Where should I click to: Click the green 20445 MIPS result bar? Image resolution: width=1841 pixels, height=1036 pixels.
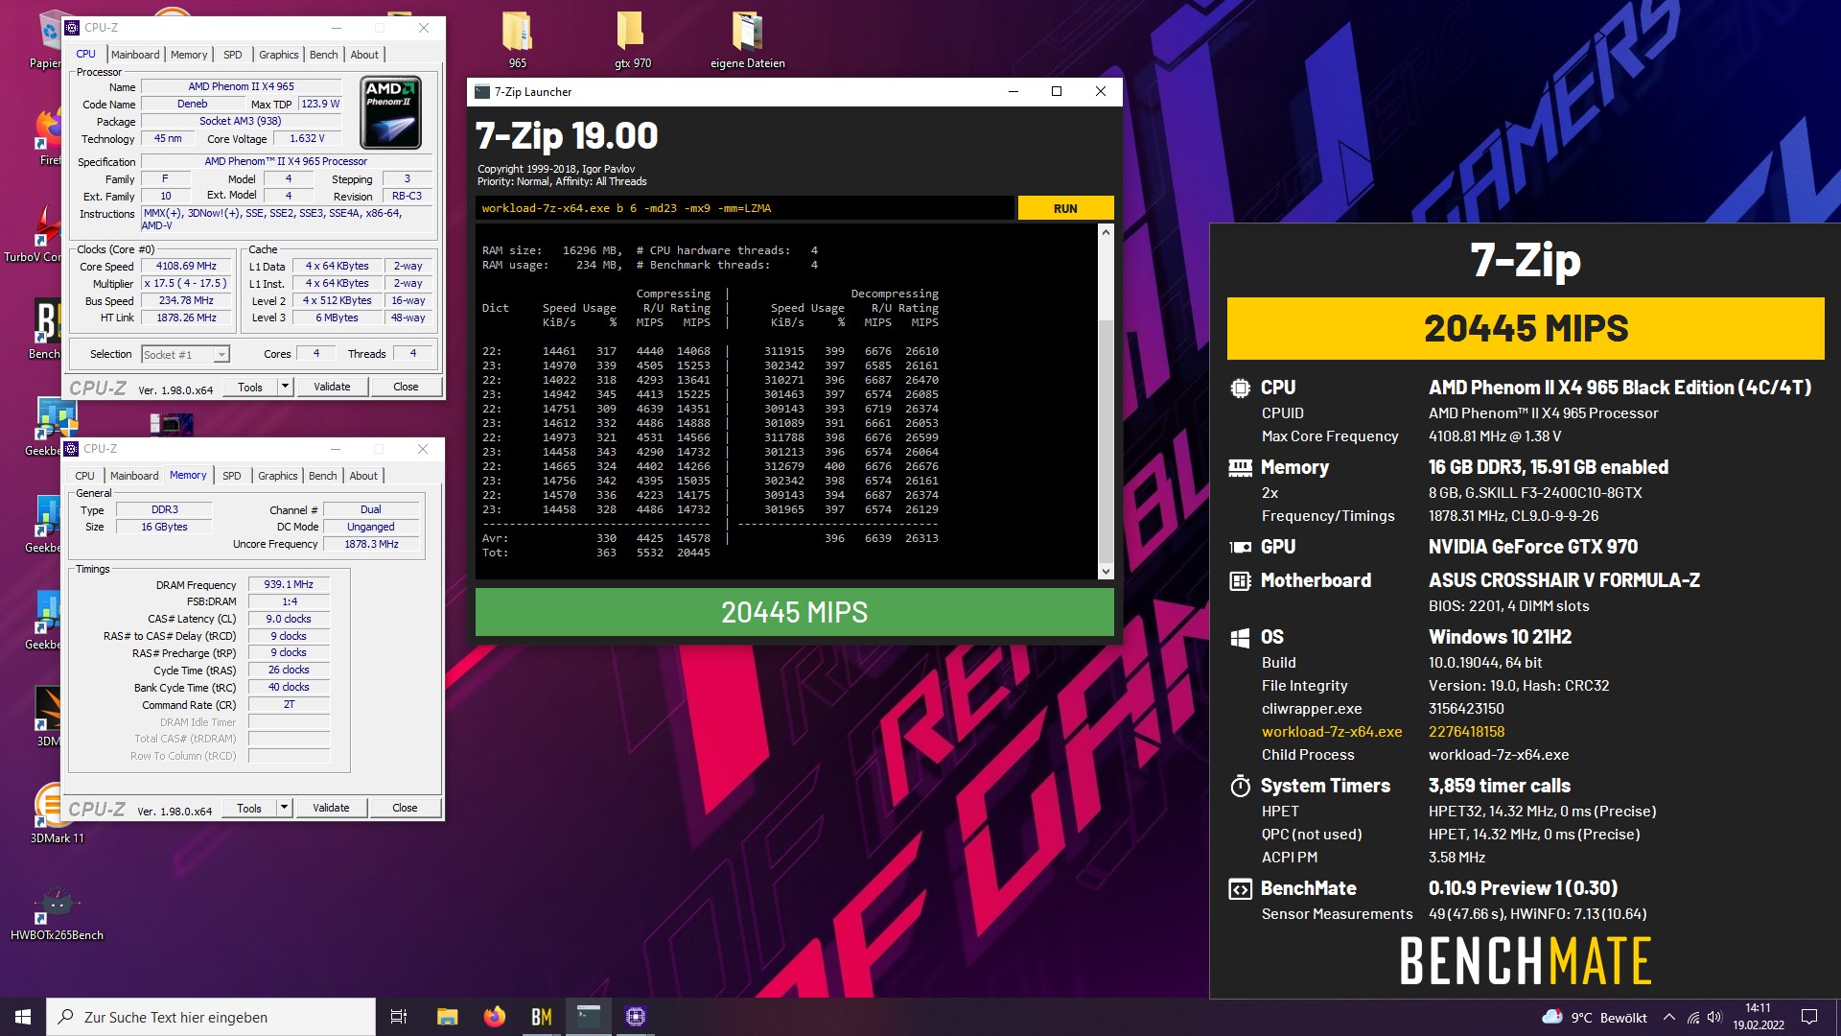[x=794, y=612]
